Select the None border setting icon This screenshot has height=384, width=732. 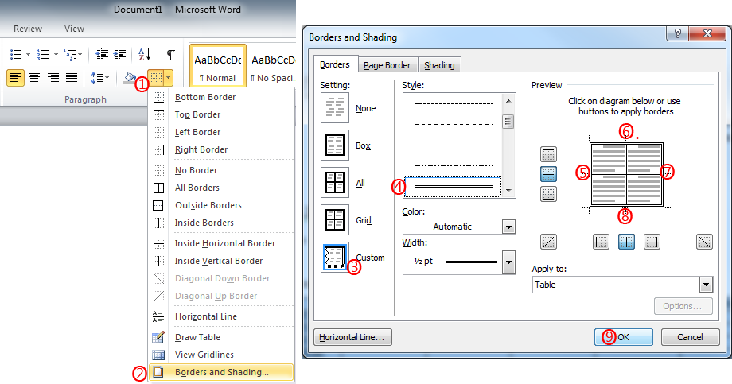[x=335, y=108]
